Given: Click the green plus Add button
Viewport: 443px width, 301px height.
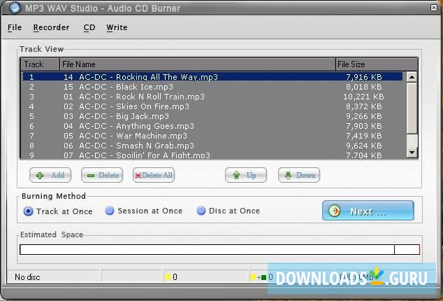Looking at the screenshot, I should coord(50,175).
